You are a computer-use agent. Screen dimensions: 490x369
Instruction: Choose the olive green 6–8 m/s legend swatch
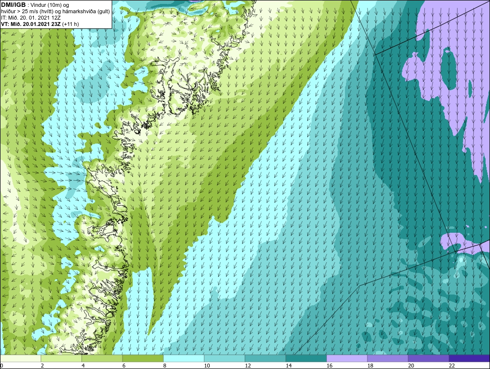[x=143, y=358]
